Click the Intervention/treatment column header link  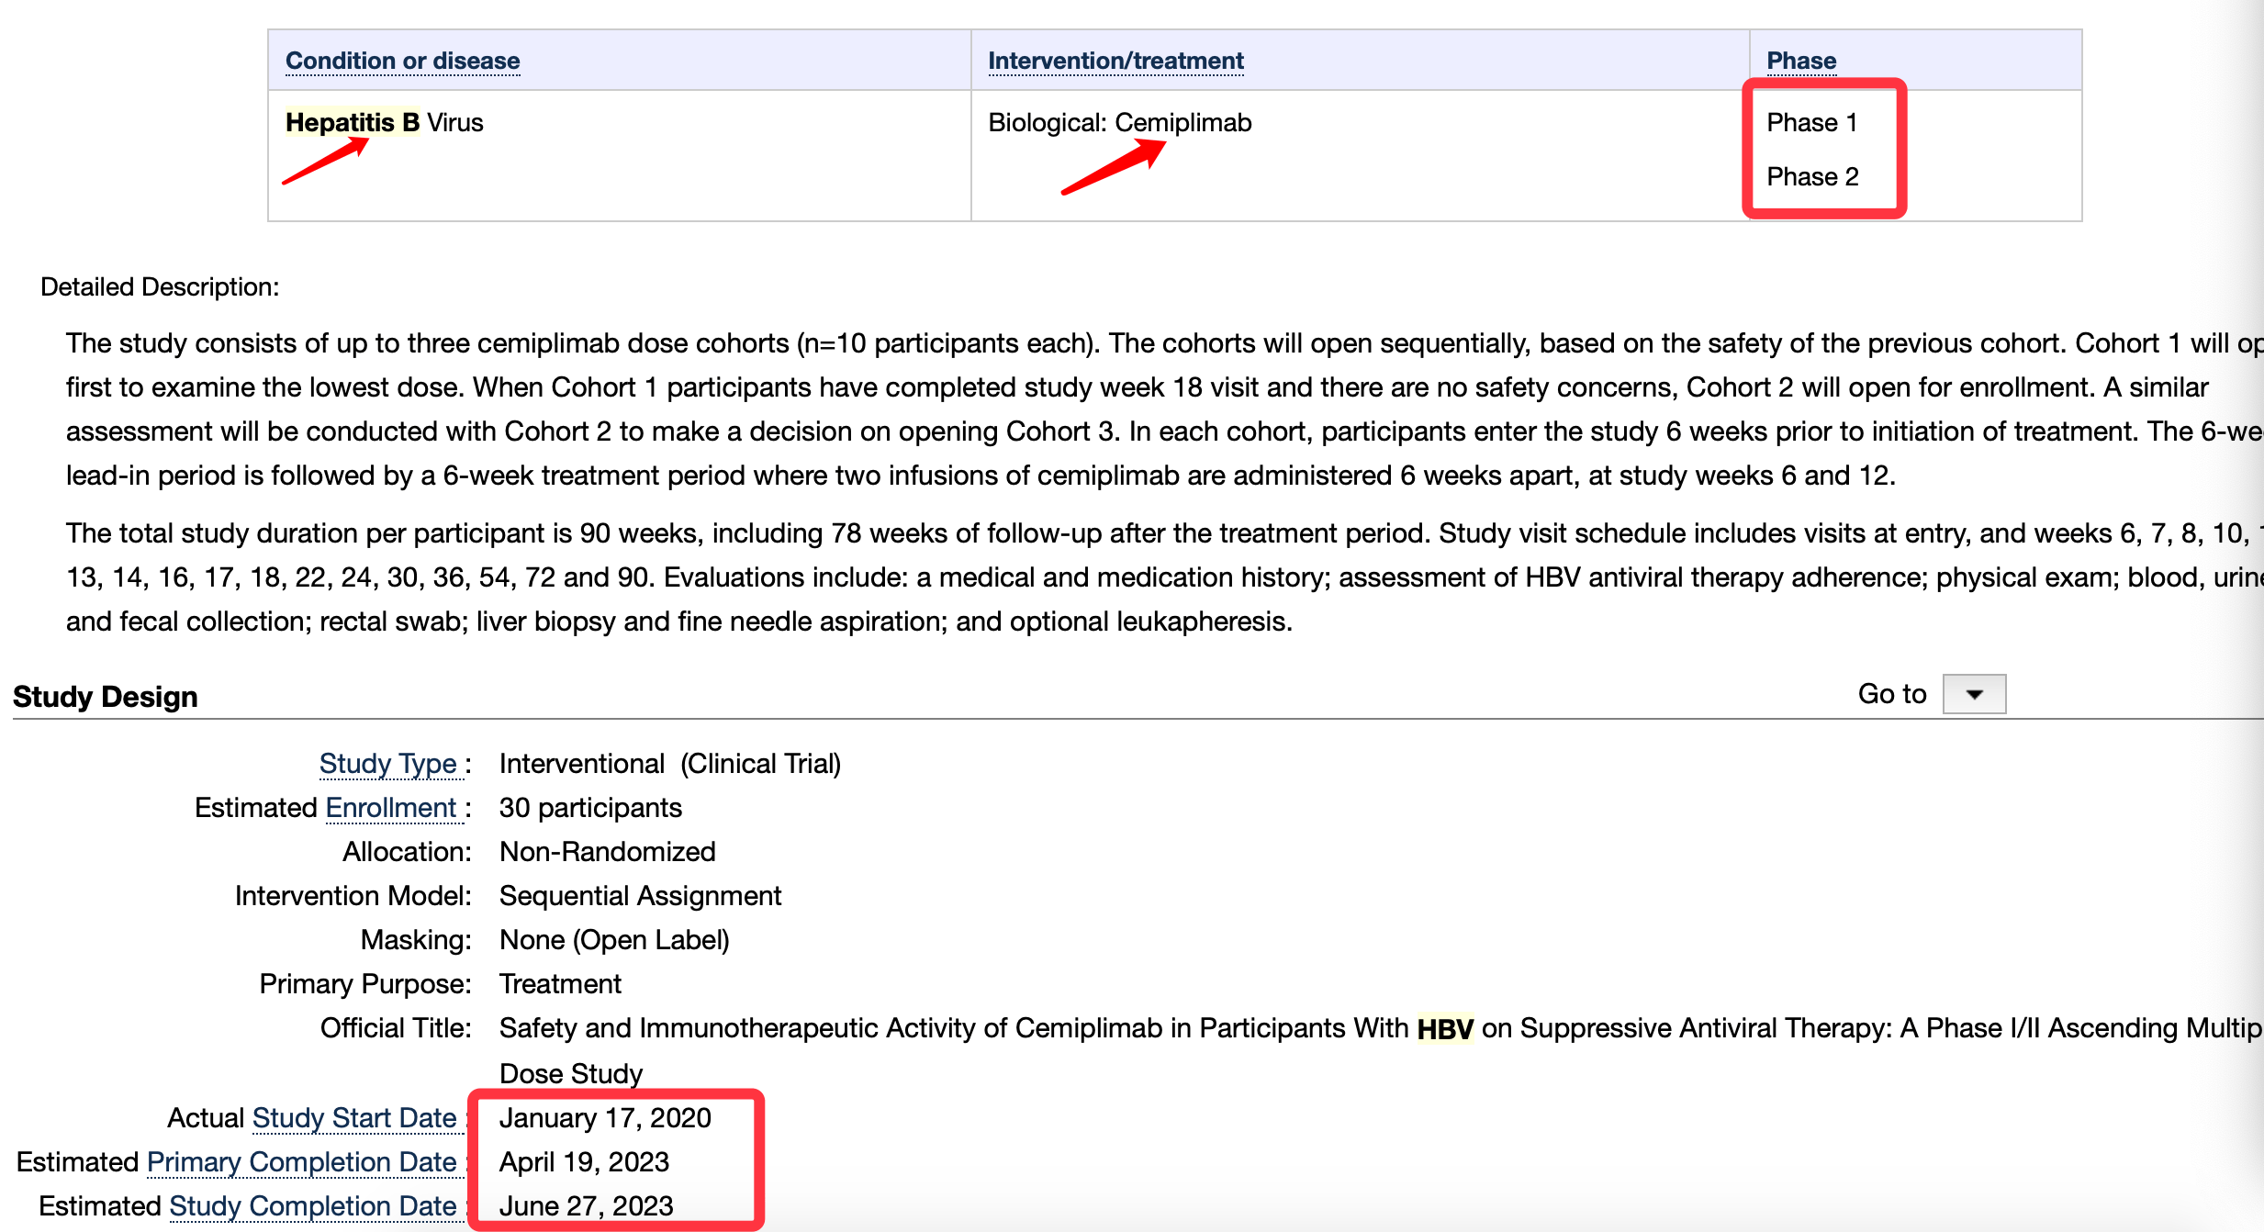pos(1115,61)
